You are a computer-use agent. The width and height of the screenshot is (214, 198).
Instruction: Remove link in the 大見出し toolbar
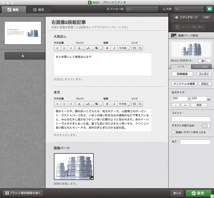[x=140, y=48]
